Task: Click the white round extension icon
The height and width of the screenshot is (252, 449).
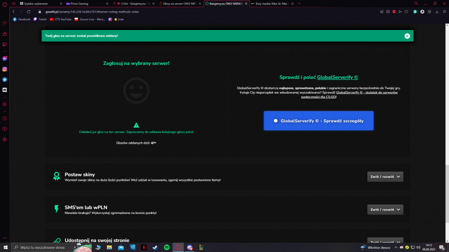Action: tap(422, 12)
